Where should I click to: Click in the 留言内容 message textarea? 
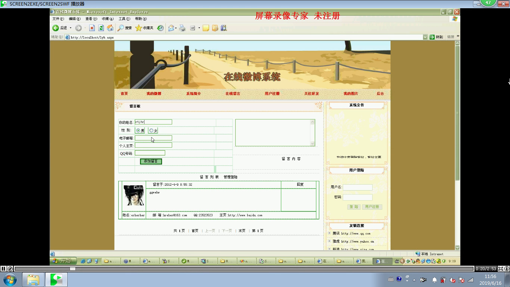[x=275, y=133]
